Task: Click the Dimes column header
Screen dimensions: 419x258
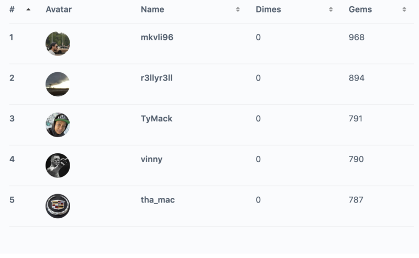Action: 268,9
